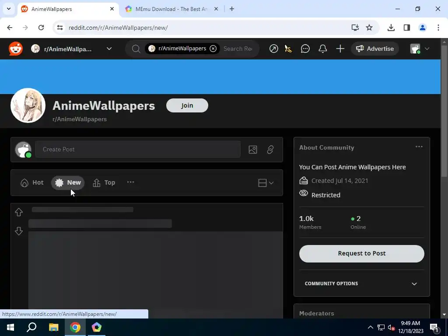Expand the Community Options section
The image size is (448, 336).
[361, 283]
